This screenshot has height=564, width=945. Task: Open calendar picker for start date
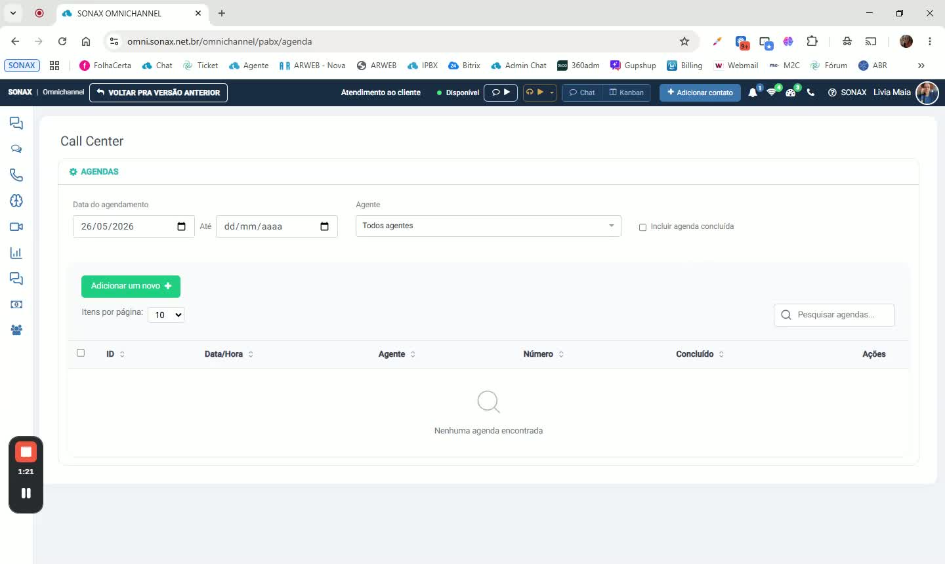coord(182,226)
